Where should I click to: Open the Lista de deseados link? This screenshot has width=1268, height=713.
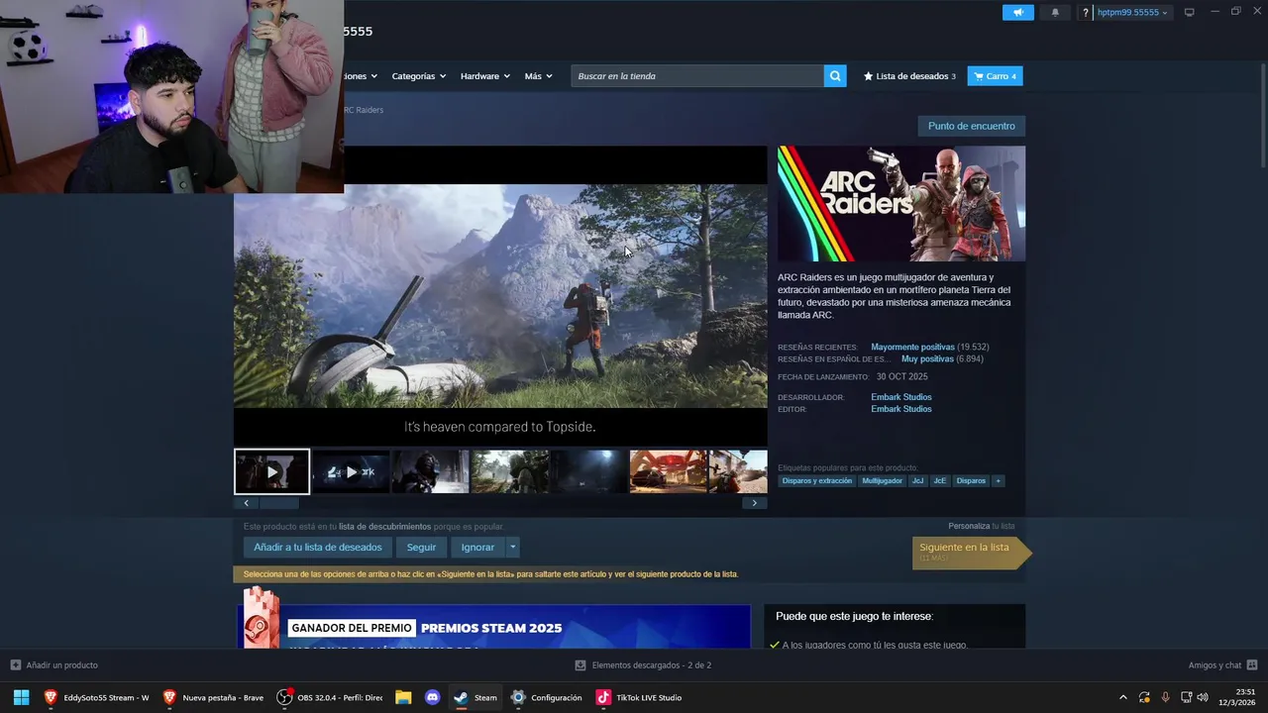pos(909,76)
